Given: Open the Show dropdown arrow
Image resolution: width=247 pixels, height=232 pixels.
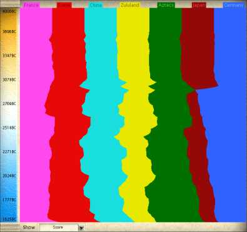Looking at the screenshot, I should [81, 228].
